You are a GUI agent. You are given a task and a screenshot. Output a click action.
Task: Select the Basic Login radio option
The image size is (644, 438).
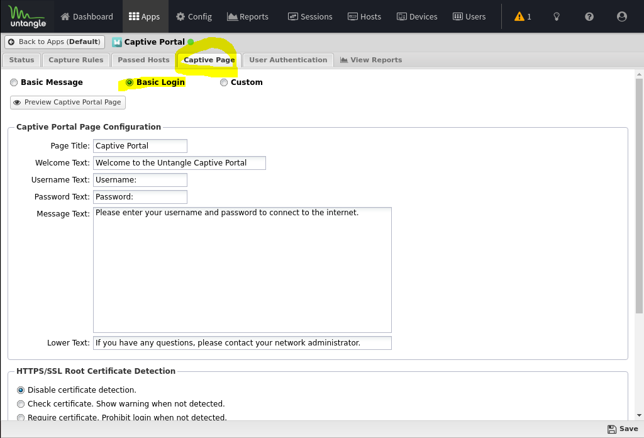click(x=130, y=82)
